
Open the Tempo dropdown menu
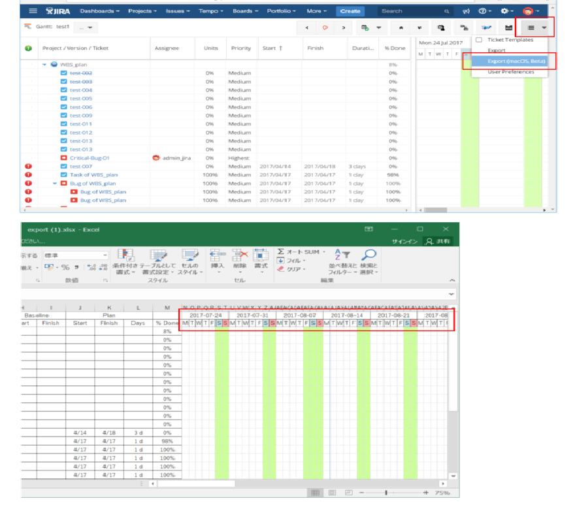click(211, 11)
